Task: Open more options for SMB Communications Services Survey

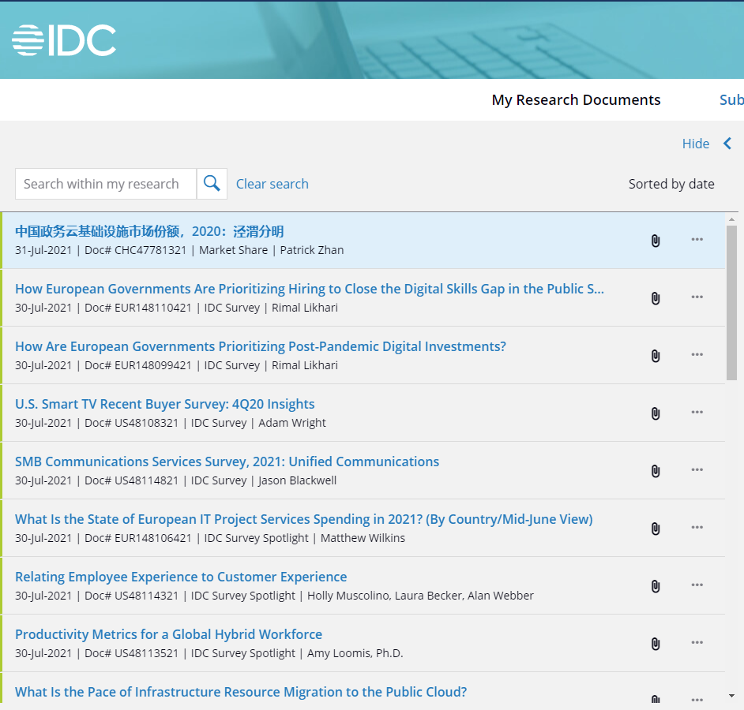Action: click(697, 469)
